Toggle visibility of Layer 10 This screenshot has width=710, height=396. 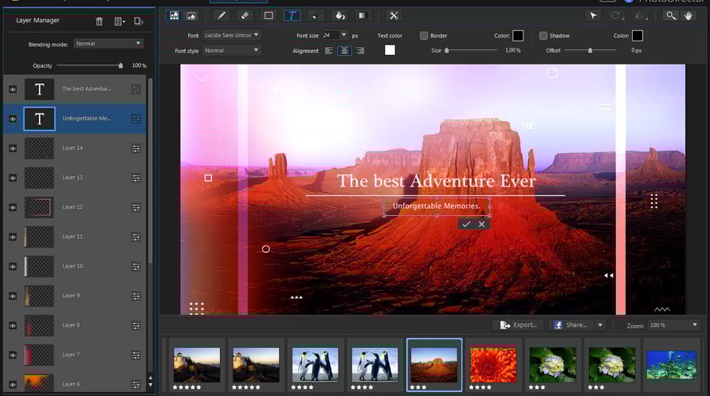point(13,267)
